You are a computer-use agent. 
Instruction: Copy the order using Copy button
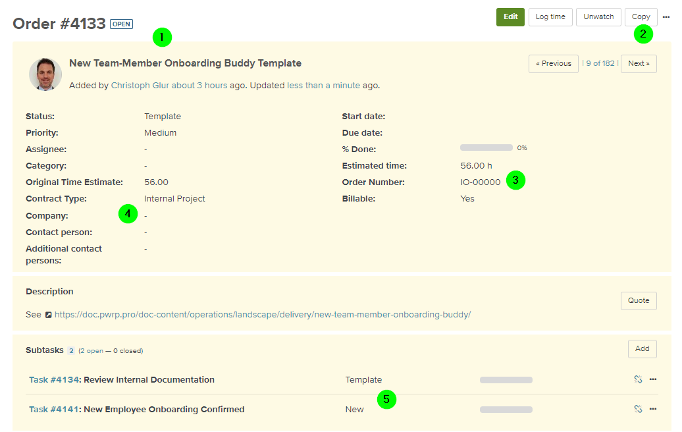(641, 17)
